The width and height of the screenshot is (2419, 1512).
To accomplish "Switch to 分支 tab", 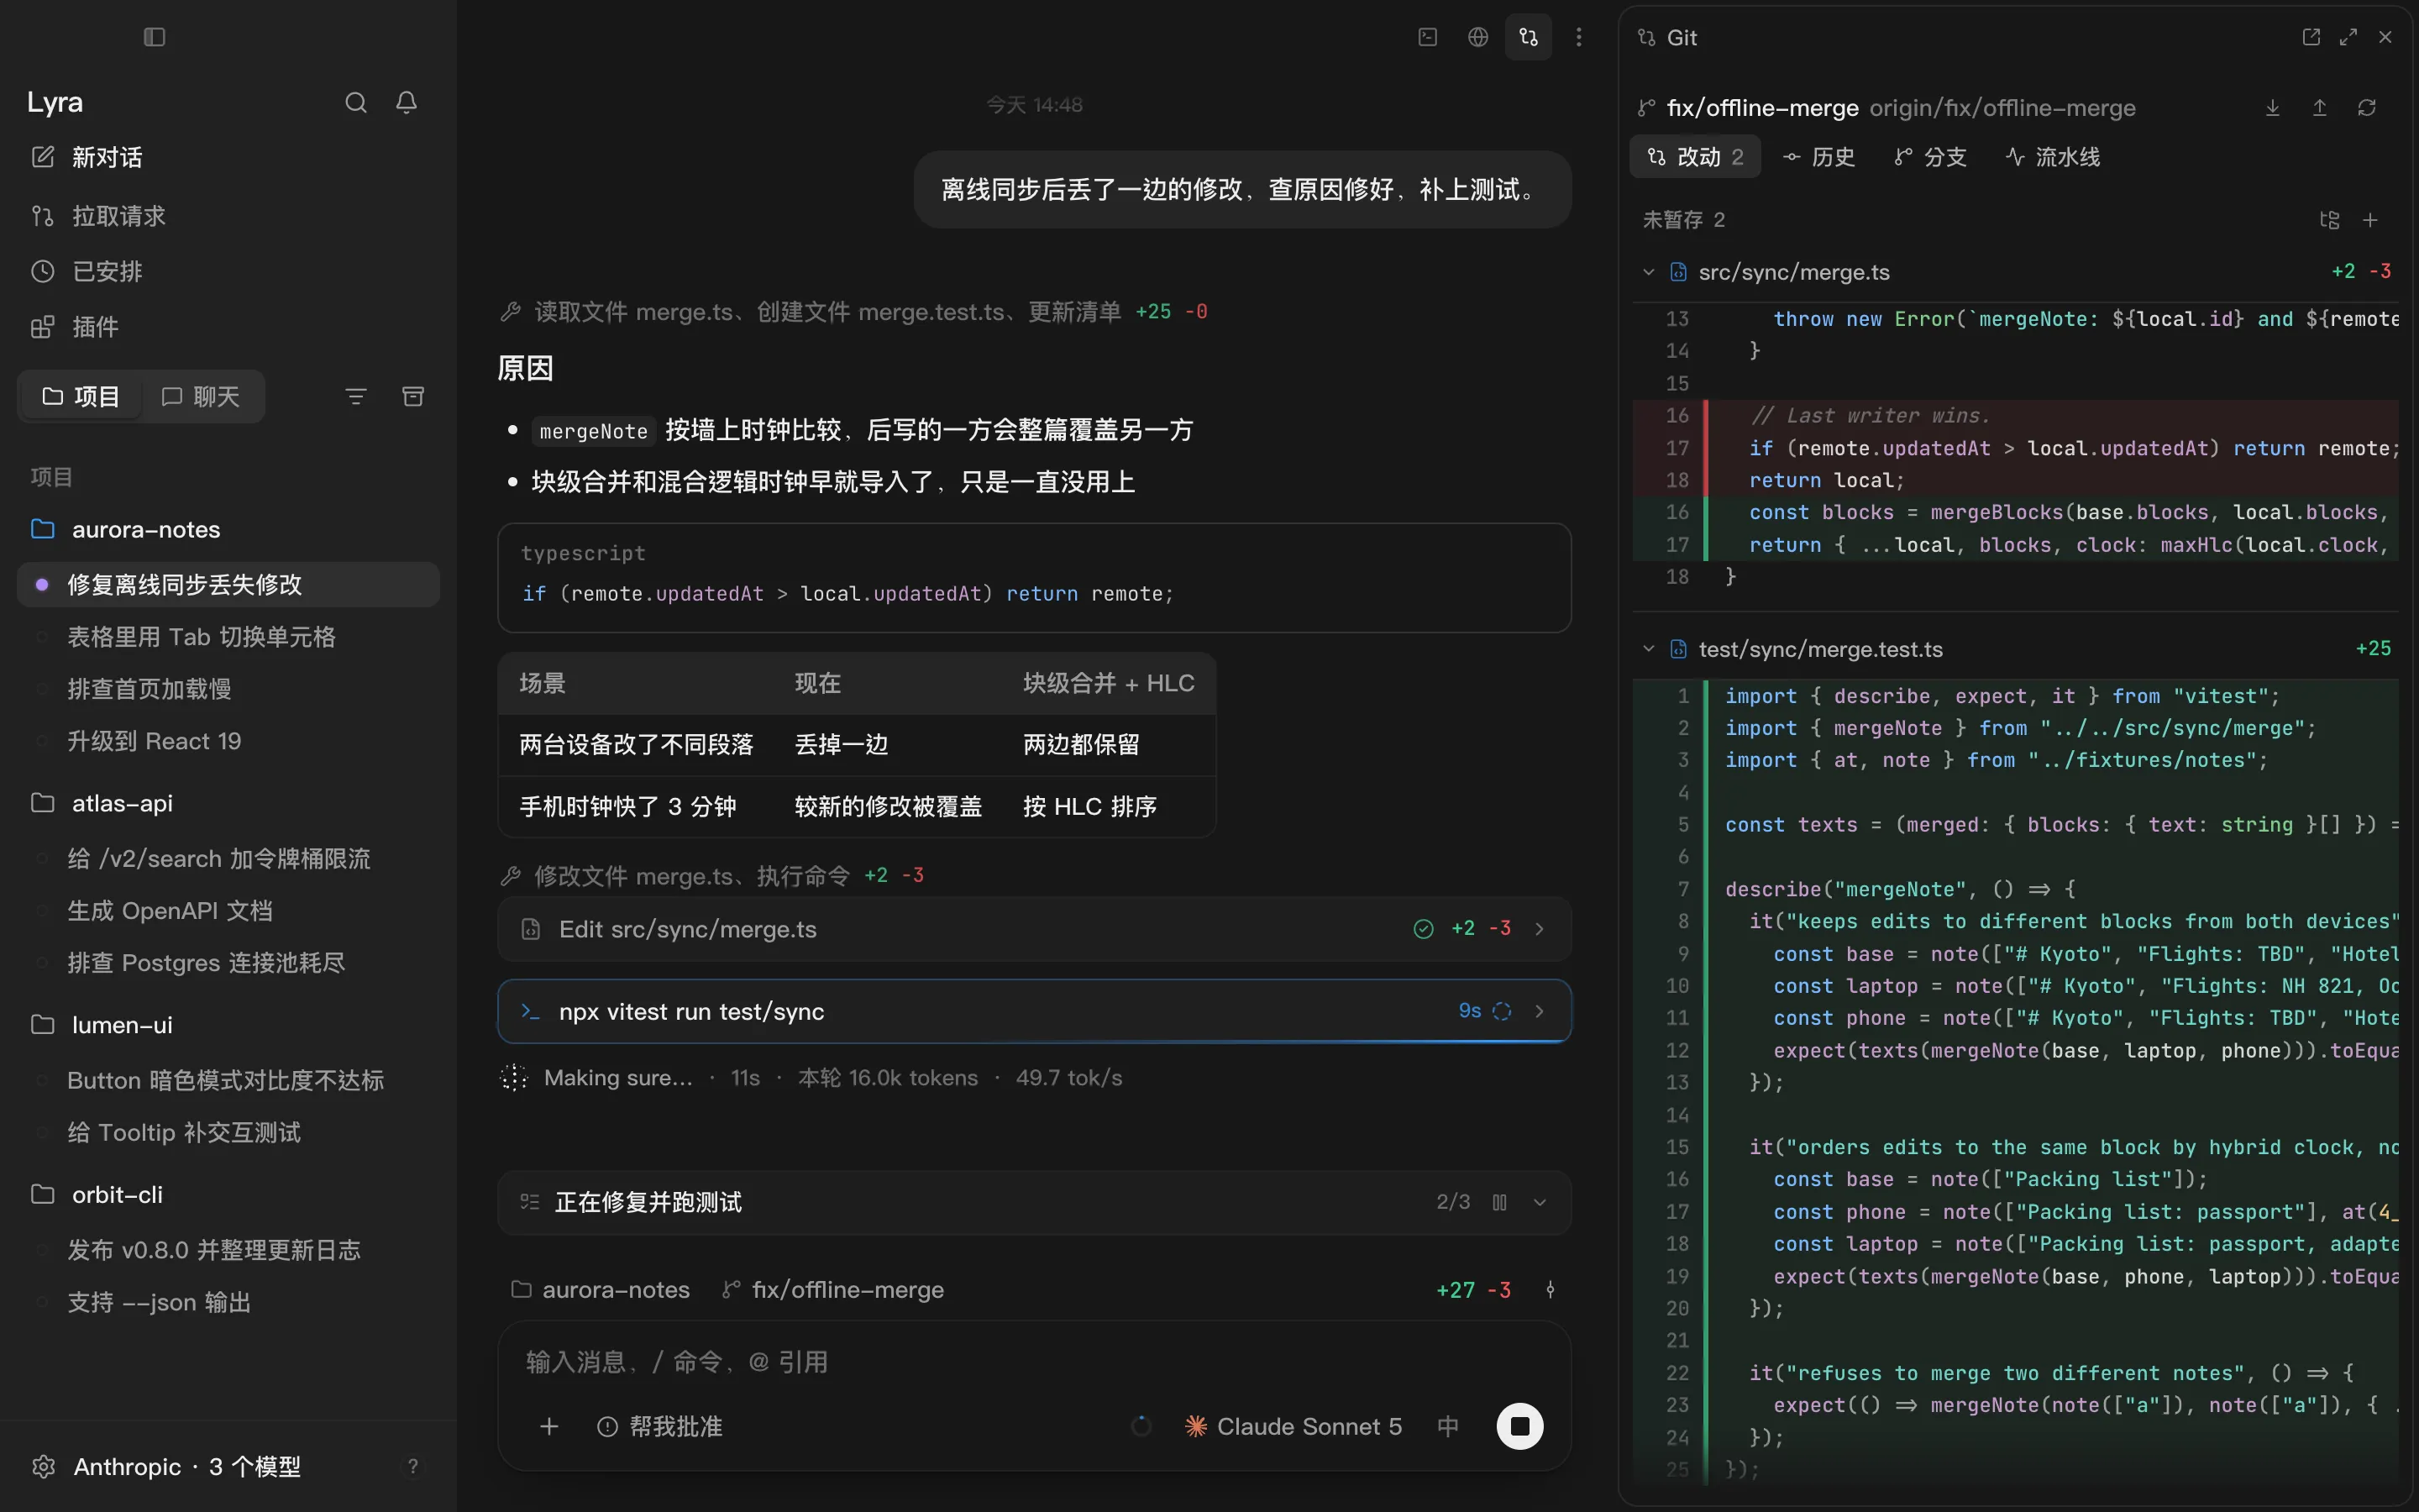I will click(x=1930, y=157).
